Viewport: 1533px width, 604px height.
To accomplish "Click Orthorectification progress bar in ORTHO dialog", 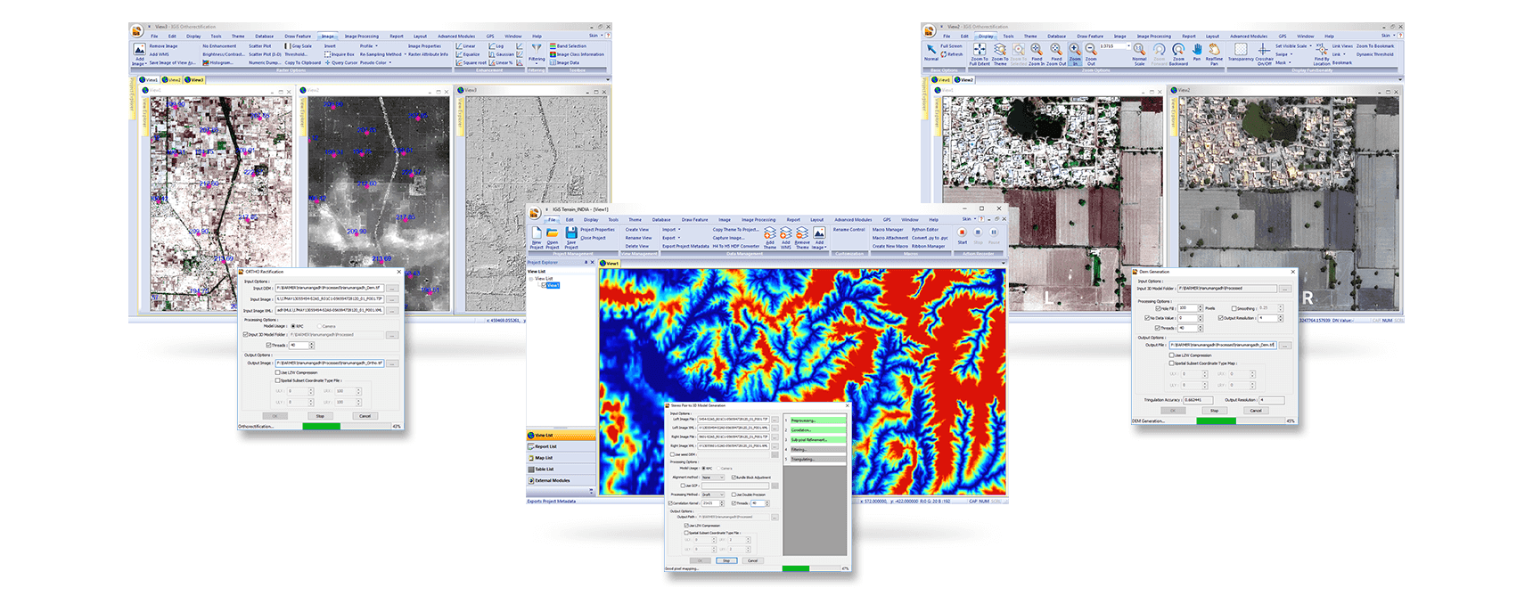I will coord(347,426).
